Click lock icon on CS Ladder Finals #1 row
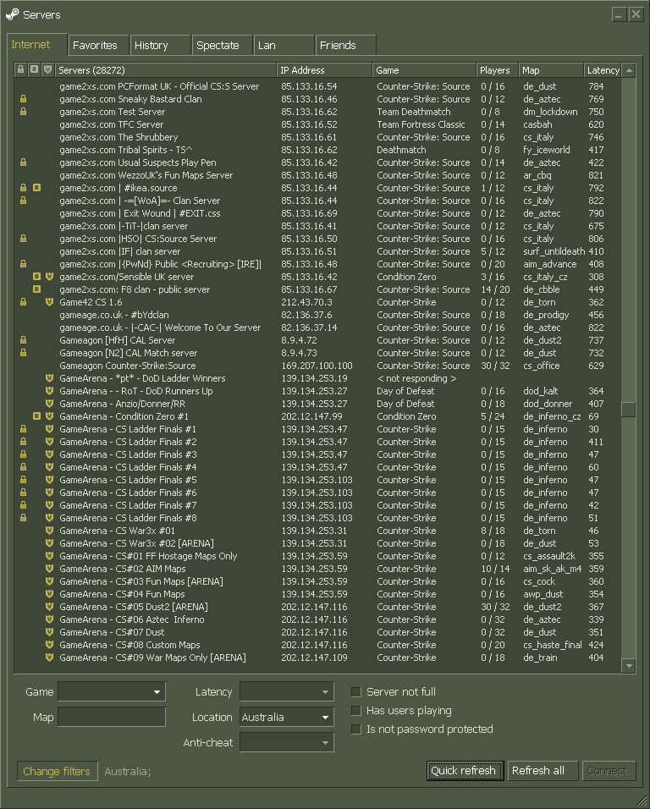This screenshot has width=650, height=809. click(23, 429)
